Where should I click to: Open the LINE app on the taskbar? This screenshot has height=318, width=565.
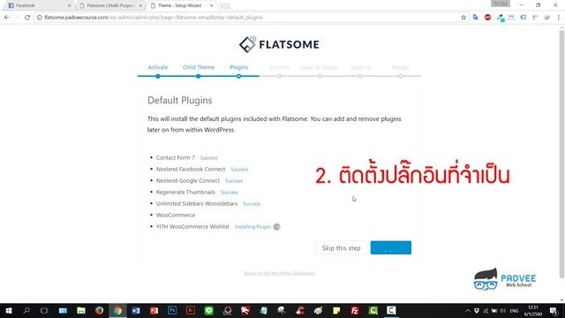click(x=208, y=310)
